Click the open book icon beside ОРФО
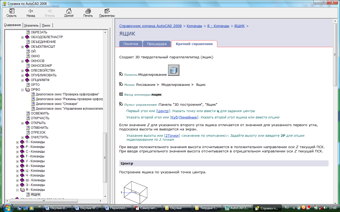 click(27, 90)
